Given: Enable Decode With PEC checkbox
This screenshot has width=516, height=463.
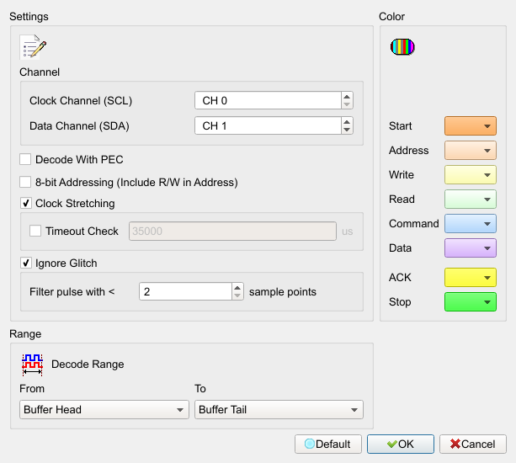Looking at the screenshot, I should (x=25, y=159).
